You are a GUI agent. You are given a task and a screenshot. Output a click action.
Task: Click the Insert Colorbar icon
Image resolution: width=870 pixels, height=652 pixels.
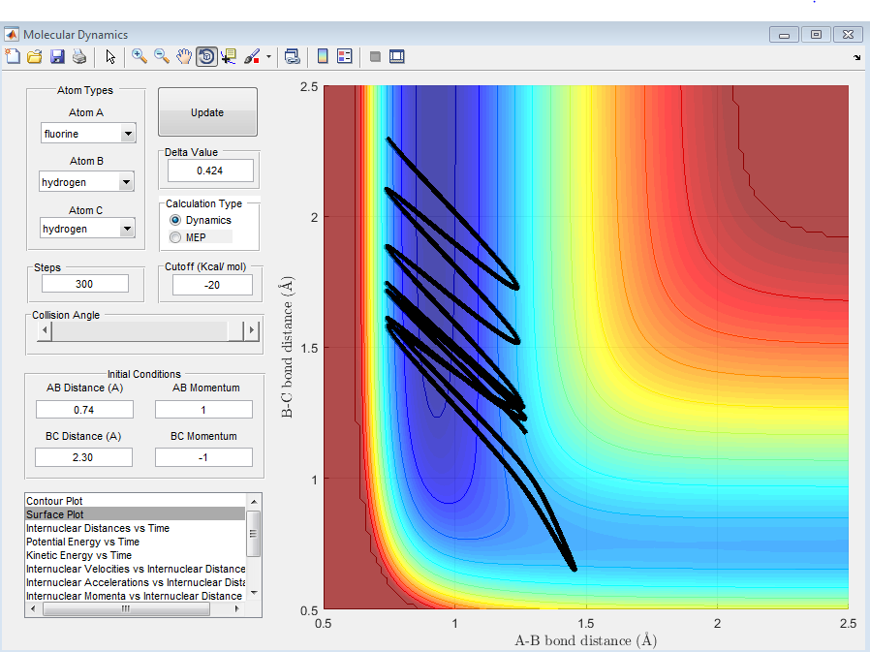(x=323, y=57)
